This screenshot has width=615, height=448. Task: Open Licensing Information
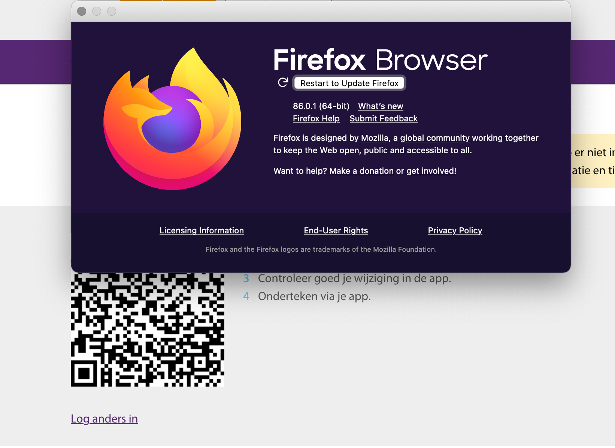(x=202, y=230)
